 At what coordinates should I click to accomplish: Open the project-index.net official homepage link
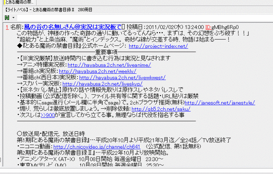[x=158, y=46]
